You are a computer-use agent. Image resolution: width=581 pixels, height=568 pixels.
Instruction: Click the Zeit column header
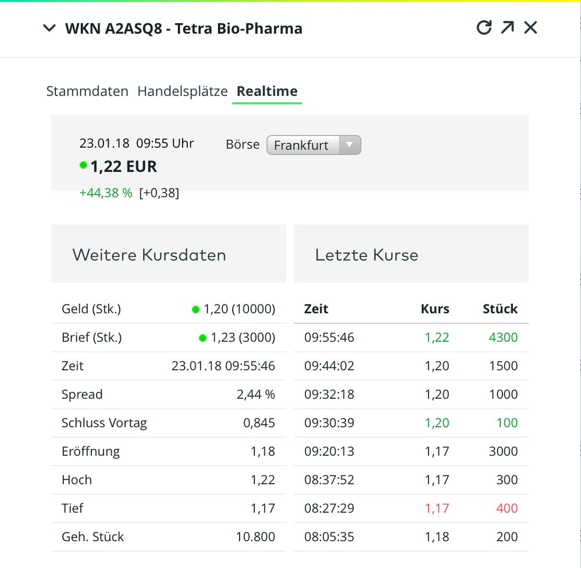pyautogui.click(x=316, y=309)
